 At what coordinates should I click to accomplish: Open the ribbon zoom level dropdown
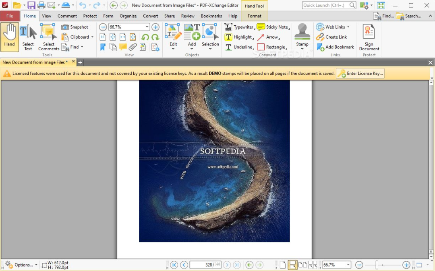[x=147, y=27]
